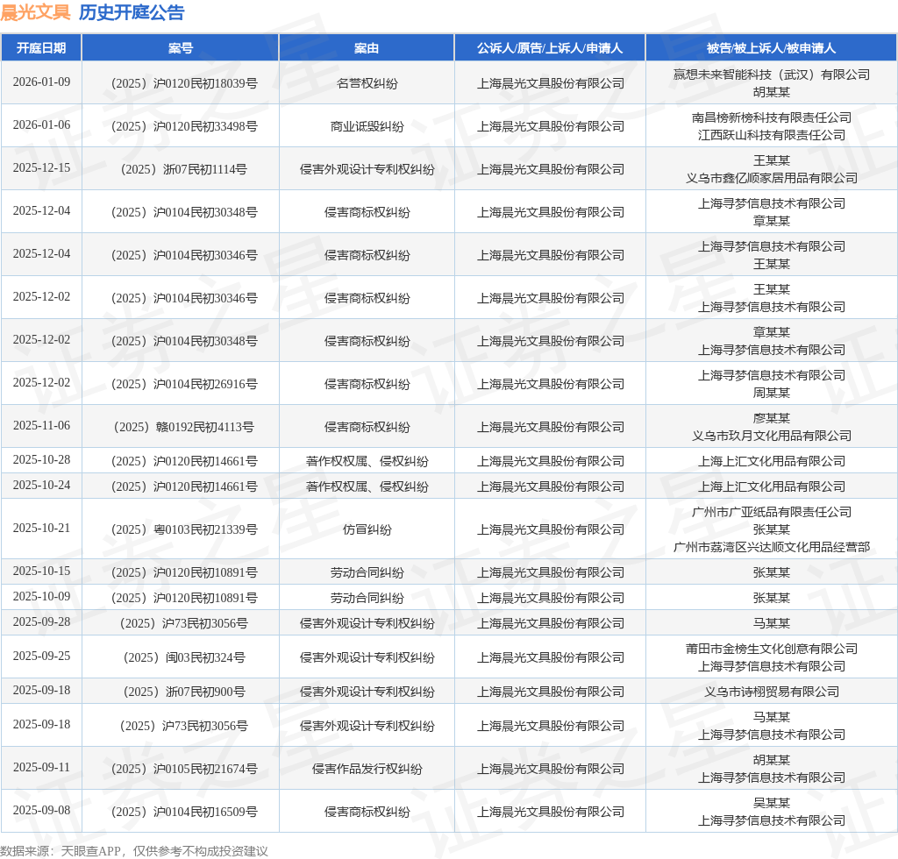Select the 案由 column header

(x=367, y=48)
